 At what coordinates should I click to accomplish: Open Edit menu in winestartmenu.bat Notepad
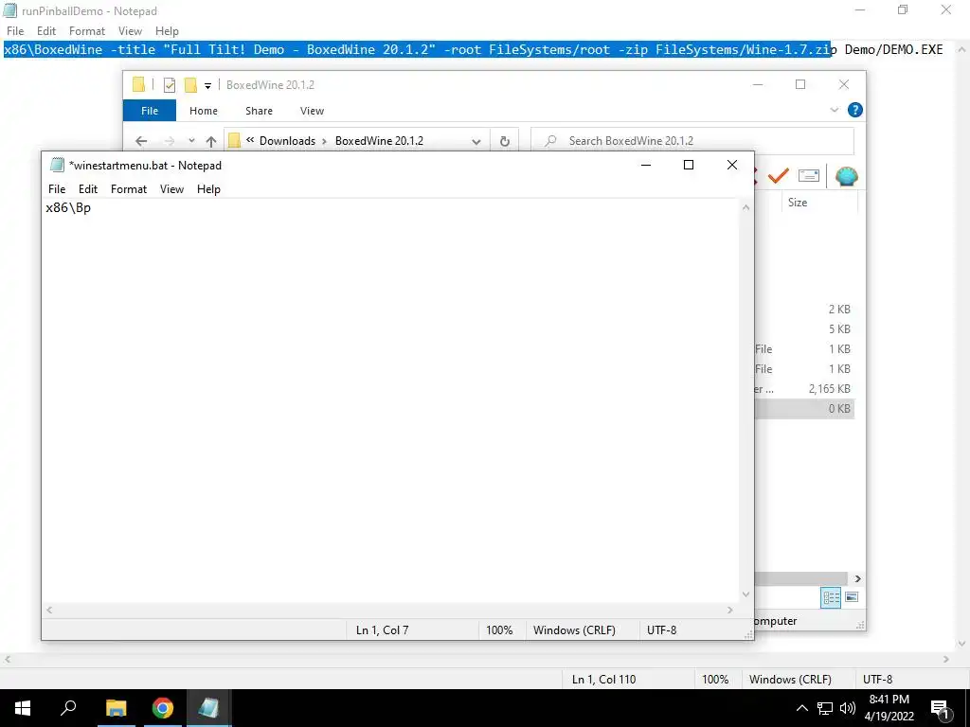click(x=88, y=189)
